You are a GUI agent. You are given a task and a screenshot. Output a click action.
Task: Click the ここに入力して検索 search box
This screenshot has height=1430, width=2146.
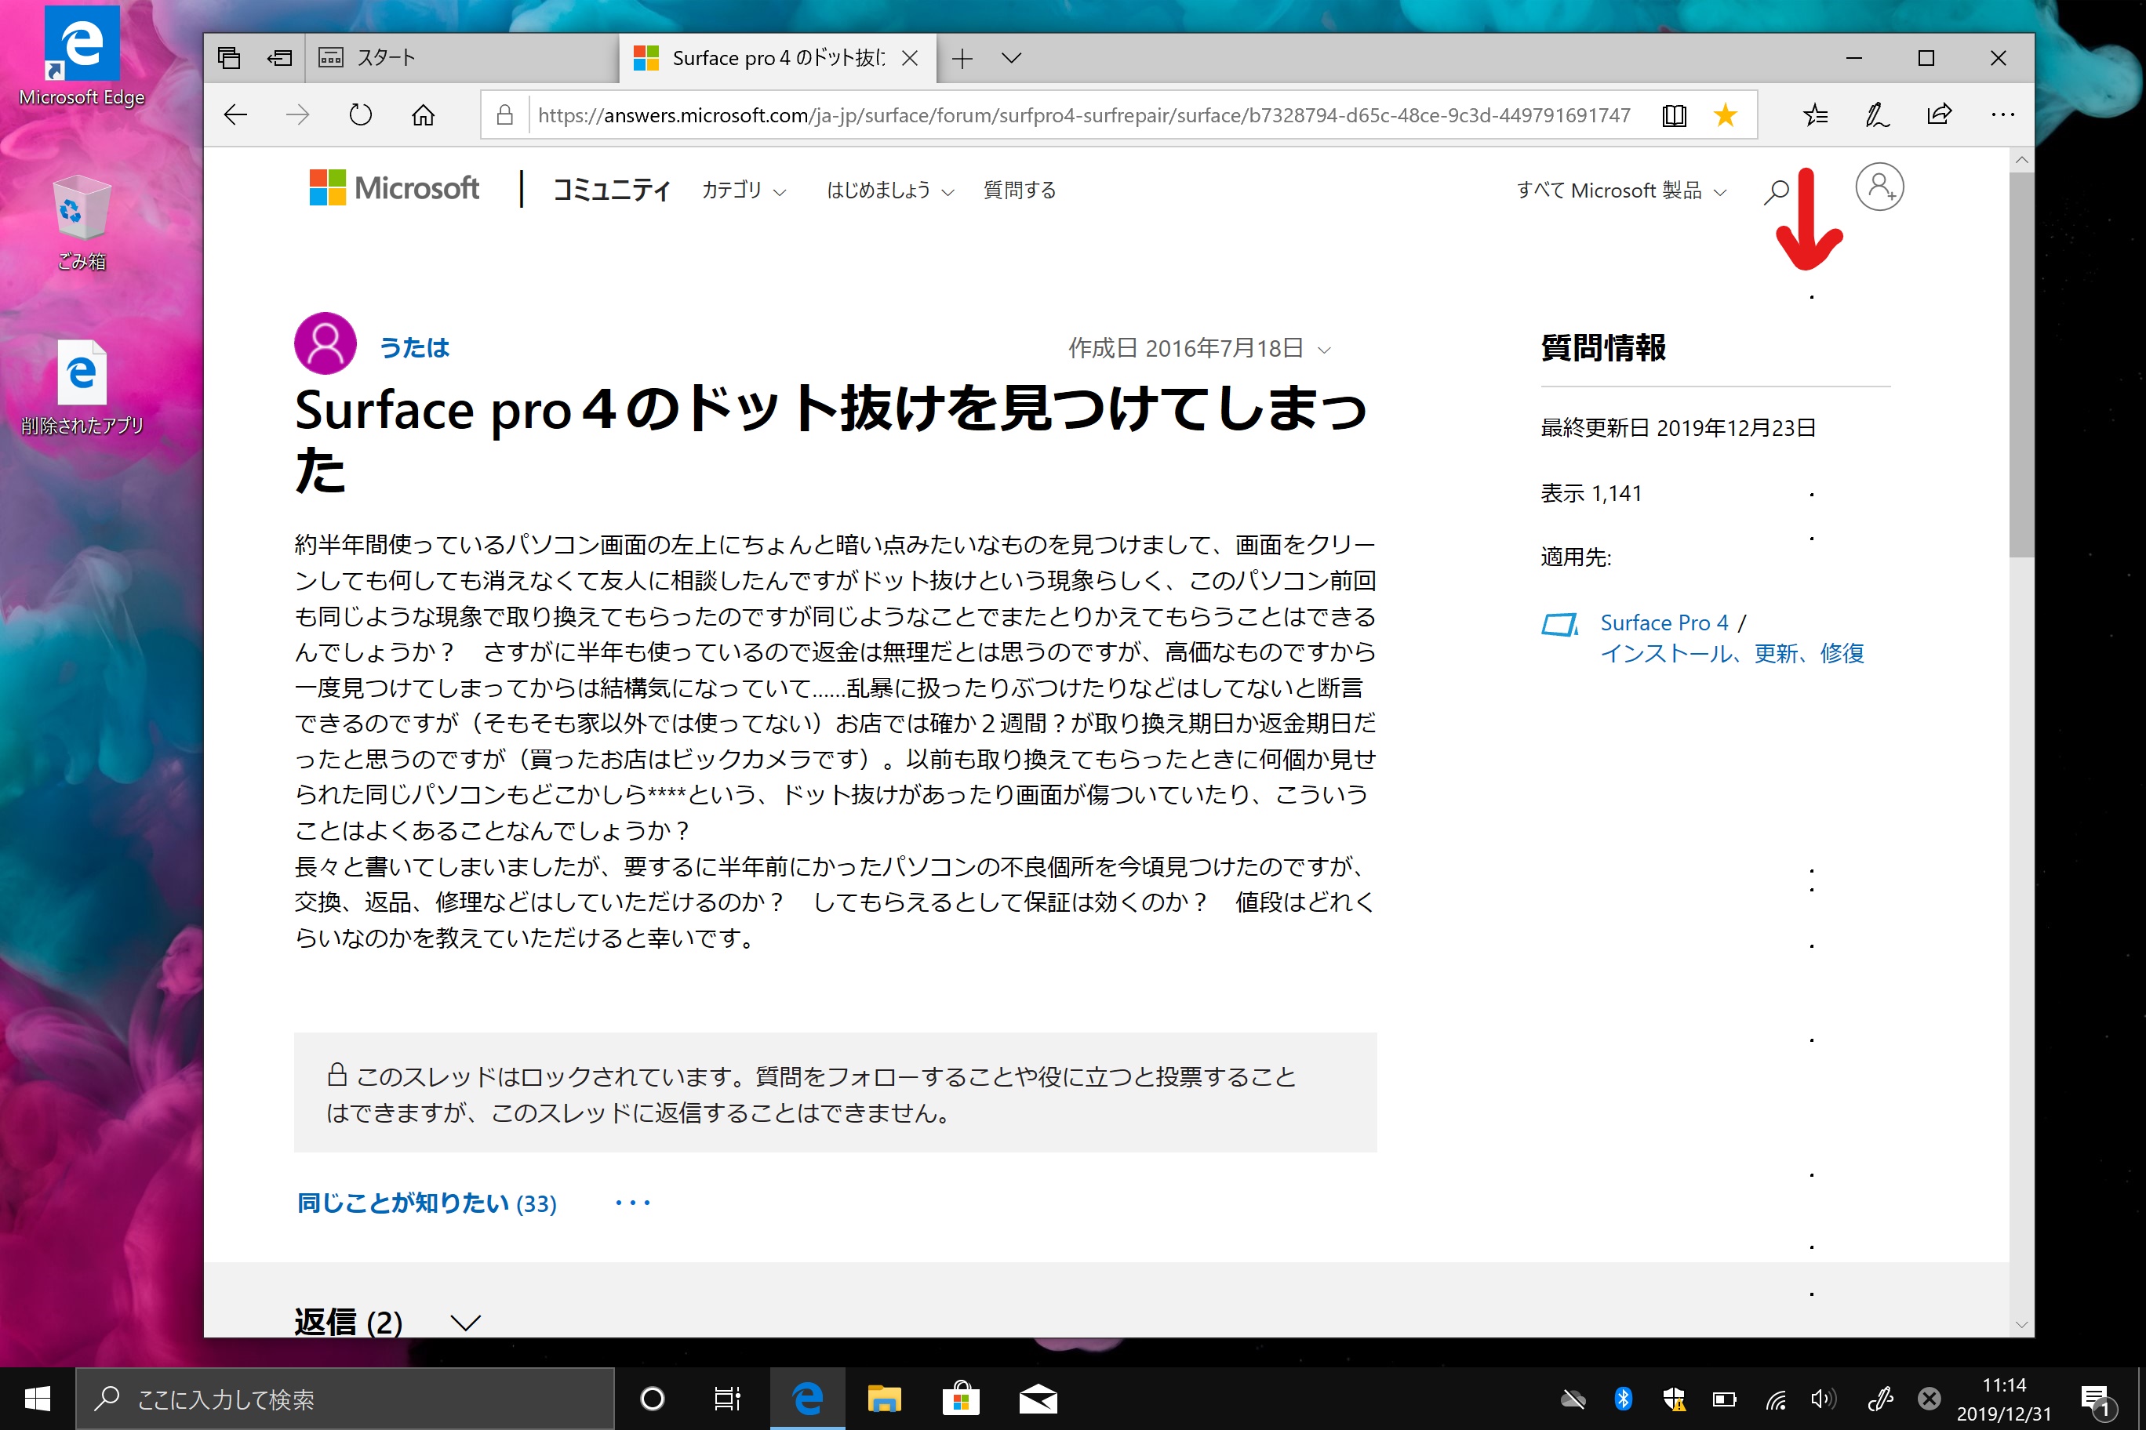(345, 1398)
